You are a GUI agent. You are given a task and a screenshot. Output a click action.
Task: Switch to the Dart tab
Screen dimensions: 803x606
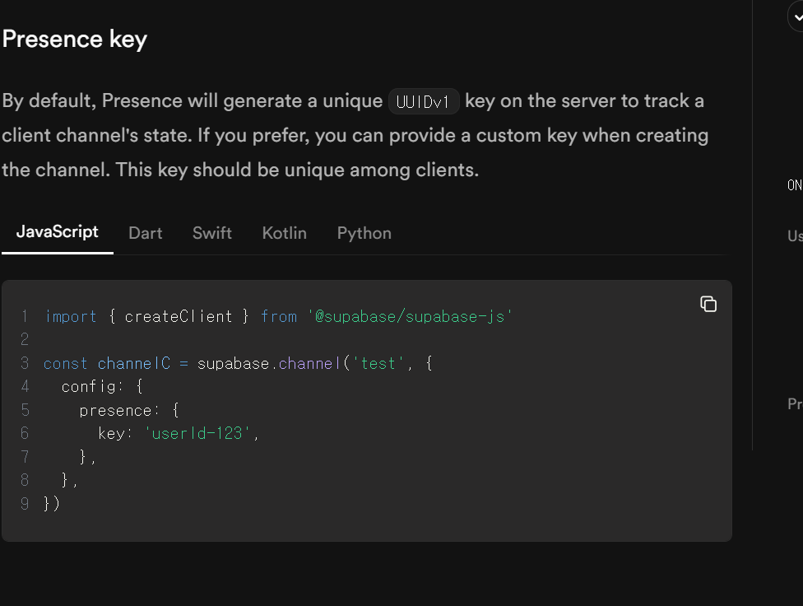(x=146, y=233)
